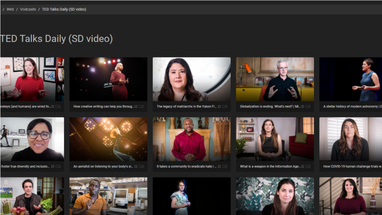Click the 'TED Talks Daily (SD video)' page heading
The height and width of the screenshot is (215, 382).
tap(57, 39)
